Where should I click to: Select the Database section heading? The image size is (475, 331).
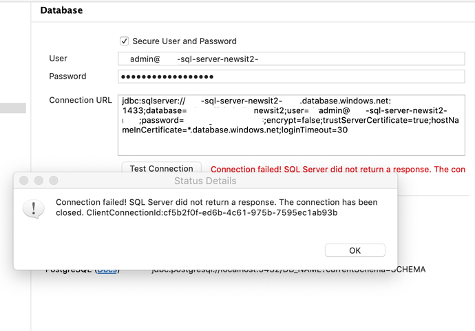tap(62, 10)
